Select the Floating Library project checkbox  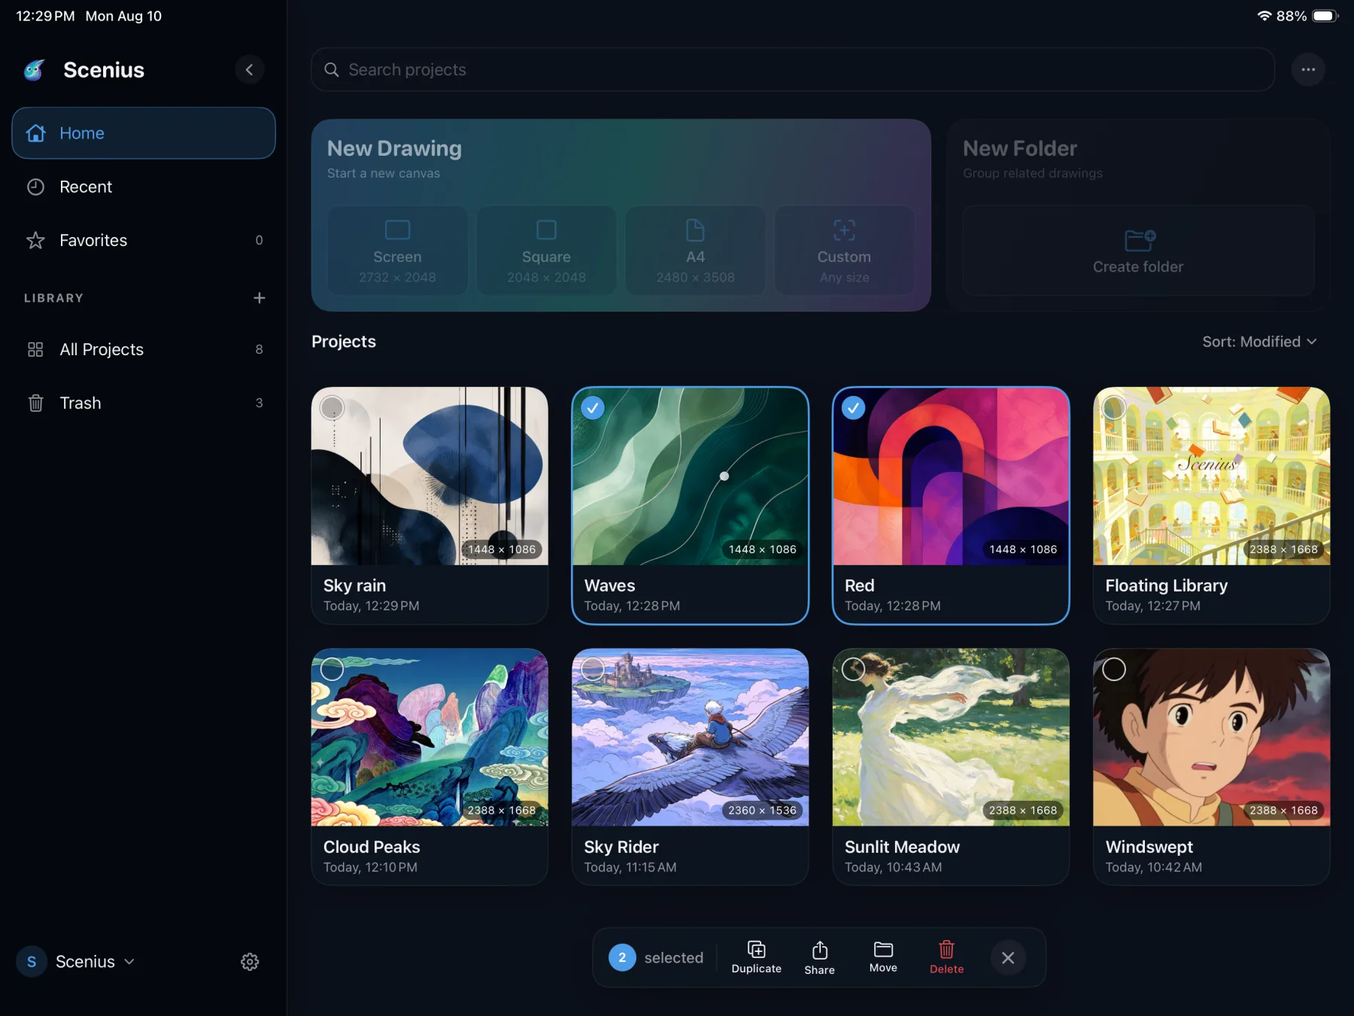click(x=1114, y=408)
